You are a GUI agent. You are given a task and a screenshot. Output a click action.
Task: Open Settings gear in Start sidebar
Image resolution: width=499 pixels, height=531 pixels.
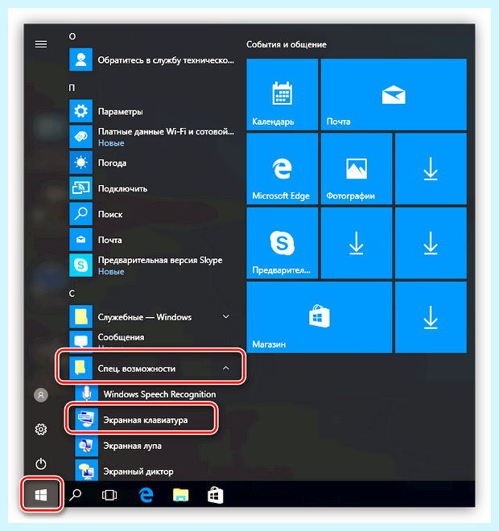pyautogui.click(x=41, y=430)
